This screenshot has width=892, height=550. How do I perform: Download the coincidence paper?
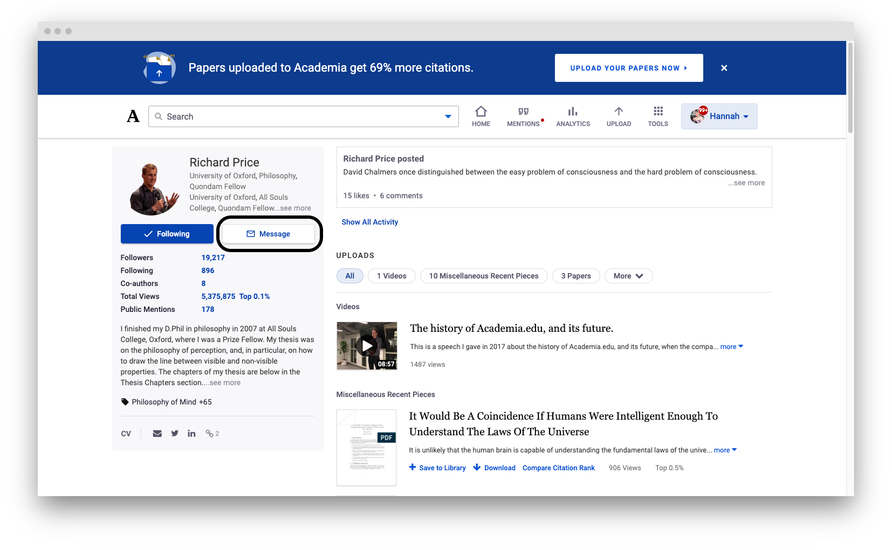[495, 468]
